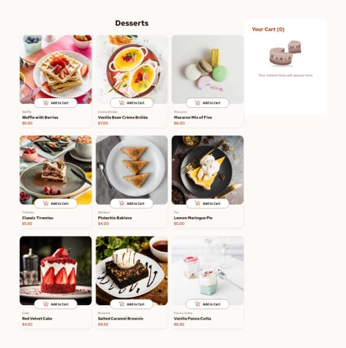Select the lemon meringue pie image
The image size is (346, 348).
pyautogui.click(x=208, y=170)
